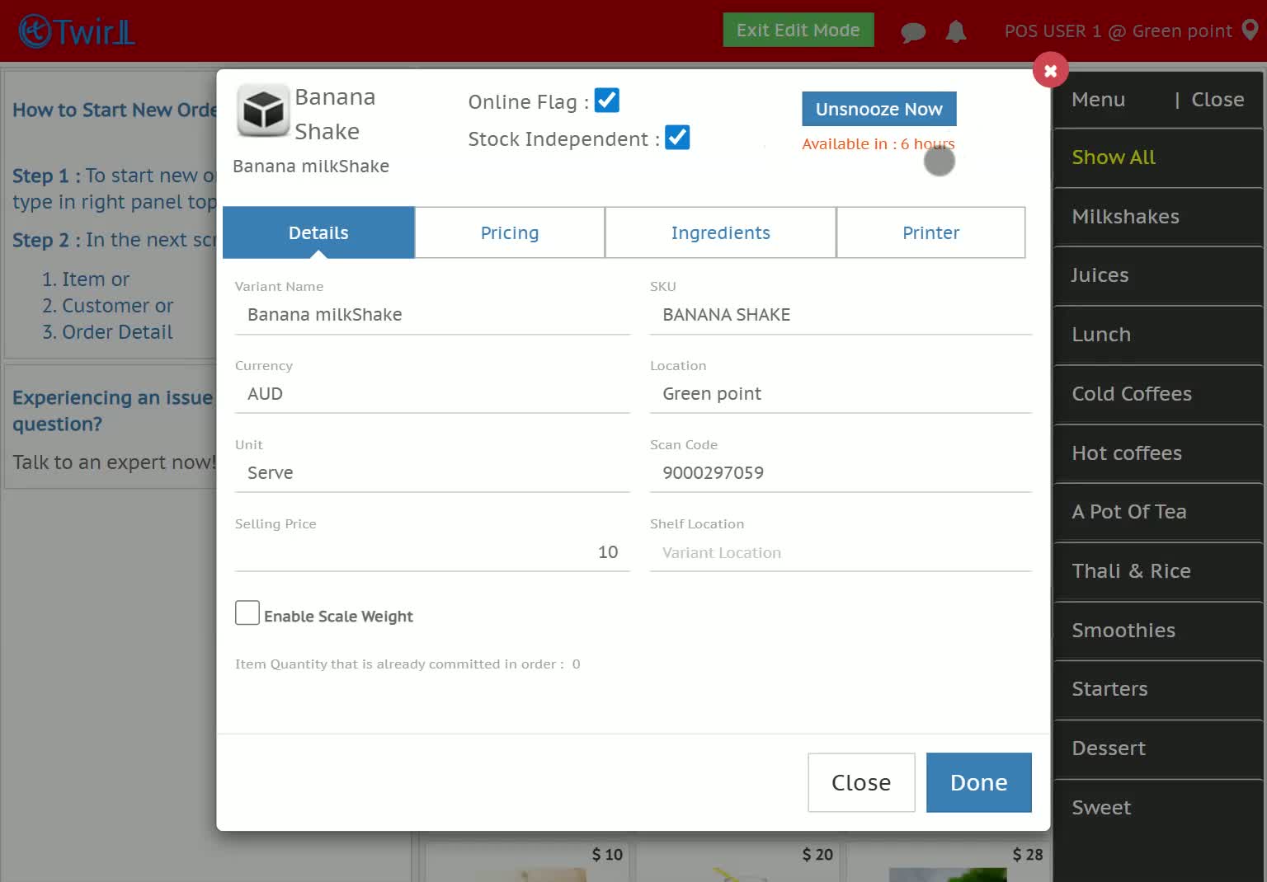Select Sweet category
Screen dimensions: 1267x882
(x=1158, y=808)
